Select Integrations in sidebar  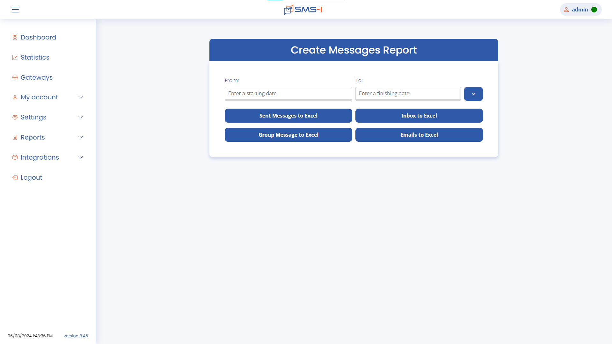click(x=40, y=157)
